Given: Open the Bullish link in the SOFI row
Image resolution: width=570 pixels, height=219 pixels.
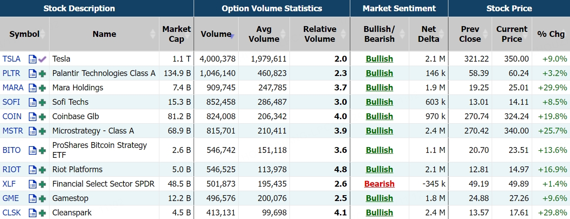Looking at the screenshot, I should [379, 102].
